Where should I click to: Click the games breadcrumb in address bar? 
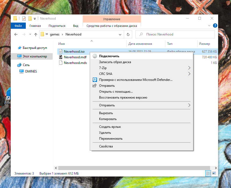pos(55,34)
